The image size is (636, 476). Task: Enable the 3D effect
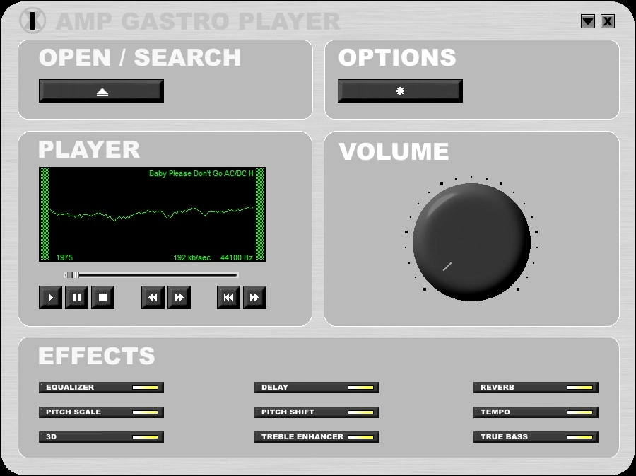pos(101,437)
